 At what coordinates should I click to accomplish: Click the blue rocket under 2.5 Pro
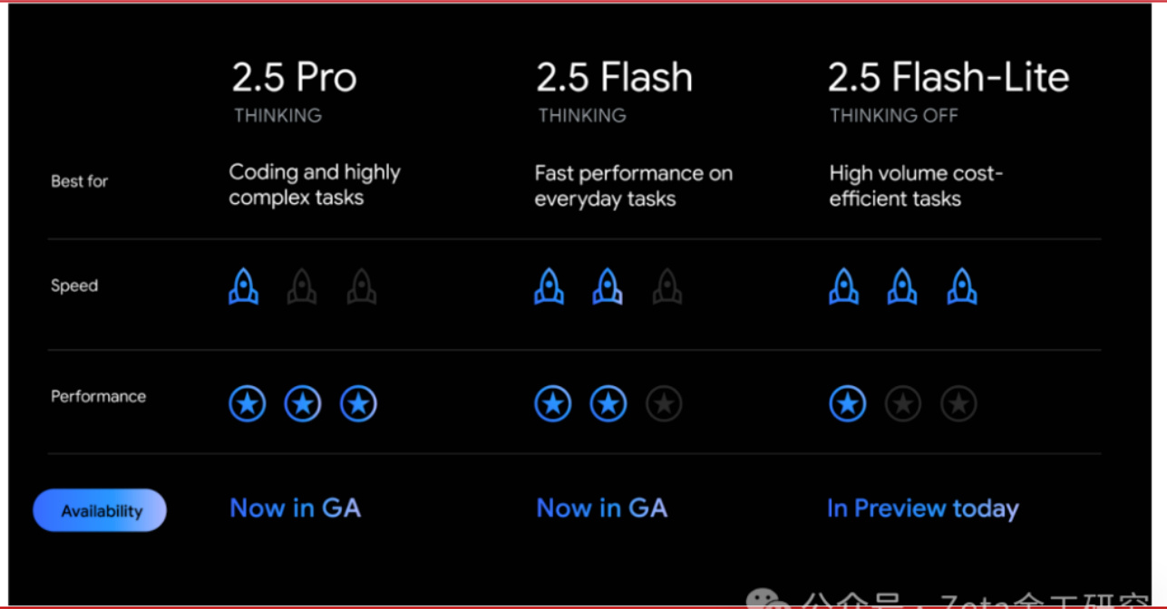pos(243,286)
